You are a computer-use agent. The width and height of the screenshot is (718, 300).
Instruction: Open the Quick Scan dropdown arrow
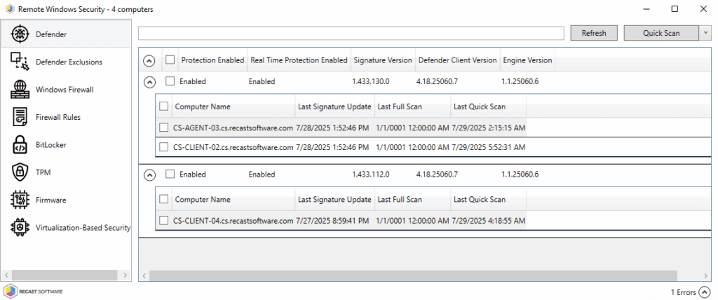[705, 33]
